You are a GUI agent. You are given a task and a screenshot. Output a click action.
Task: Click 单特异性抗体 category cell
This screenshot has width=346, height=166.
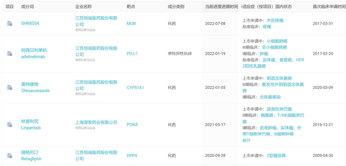tap(180, 53)
